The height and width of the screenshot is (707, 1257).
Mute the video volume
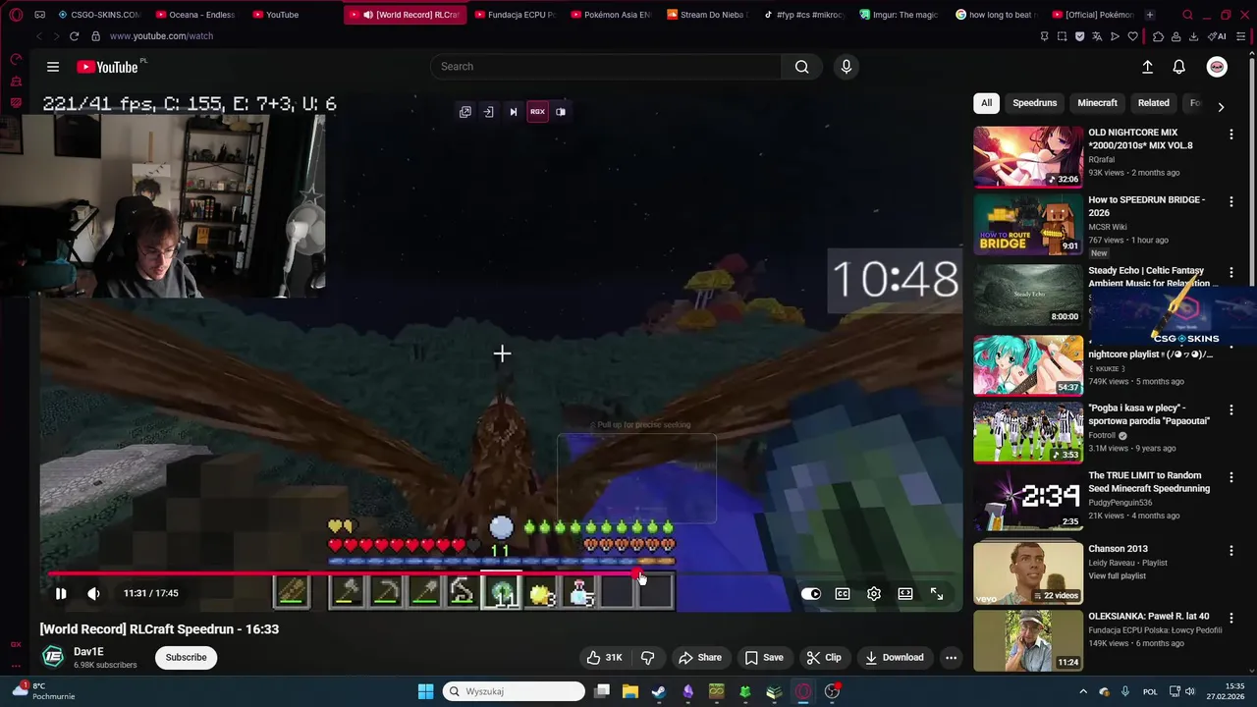[93, 593]
